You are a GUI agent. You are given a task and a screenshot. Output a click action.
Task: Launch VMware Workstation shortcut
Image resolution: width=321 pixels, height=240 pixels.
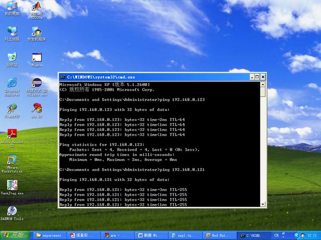point(12,164)
